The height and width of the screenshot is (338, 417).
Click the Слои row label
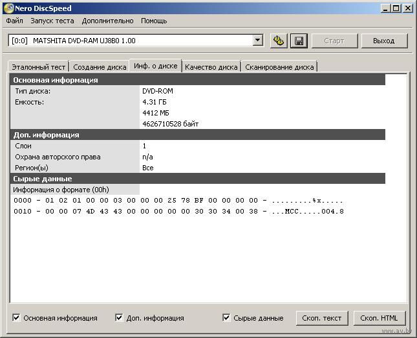(x=23, y=146)
